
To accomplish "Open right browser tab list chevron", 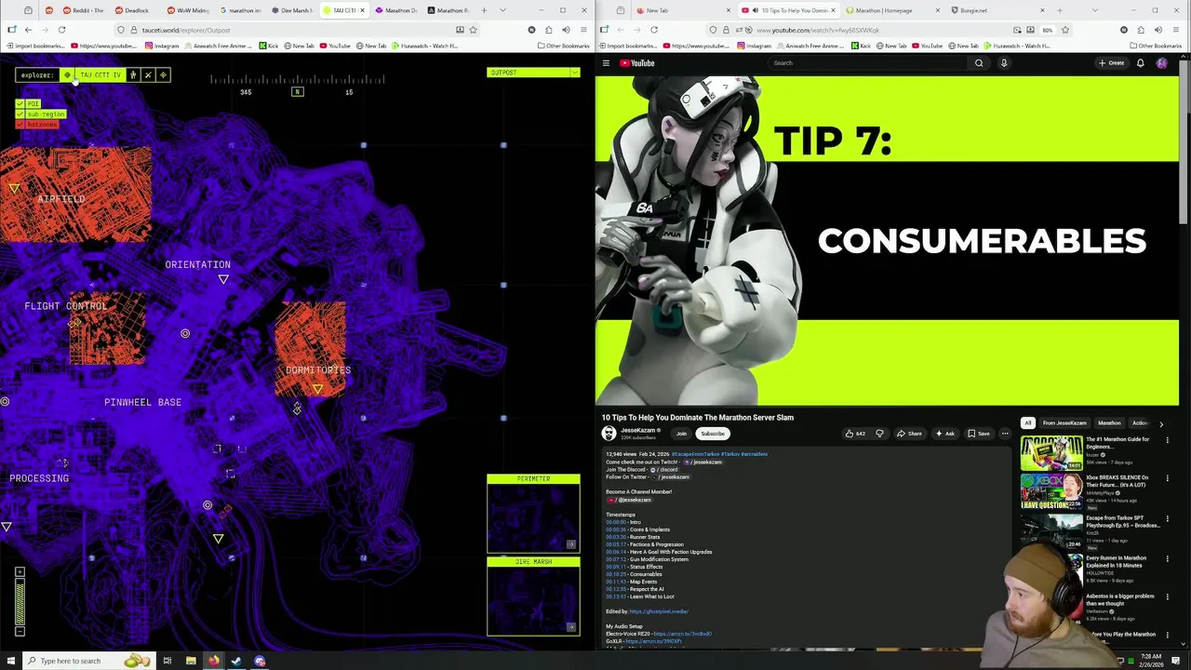I will point(1096,10).
